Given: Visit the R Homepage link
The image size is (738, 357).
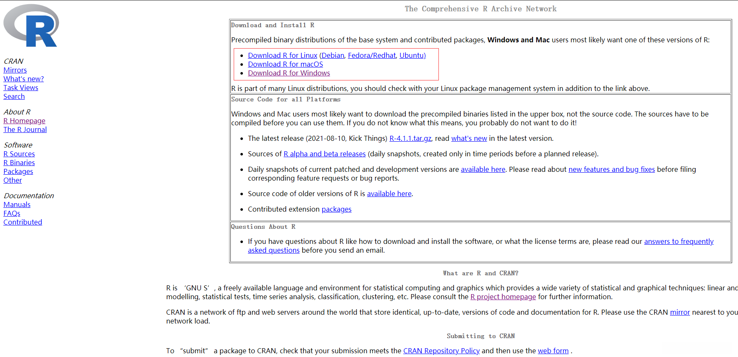Looking at the screenshot, I should (24, 121).
